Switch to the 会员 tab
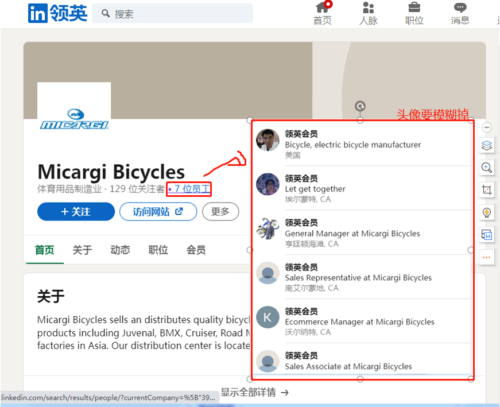Image resolution: width=500 pixels, height=407 pixels. (196, 250)
